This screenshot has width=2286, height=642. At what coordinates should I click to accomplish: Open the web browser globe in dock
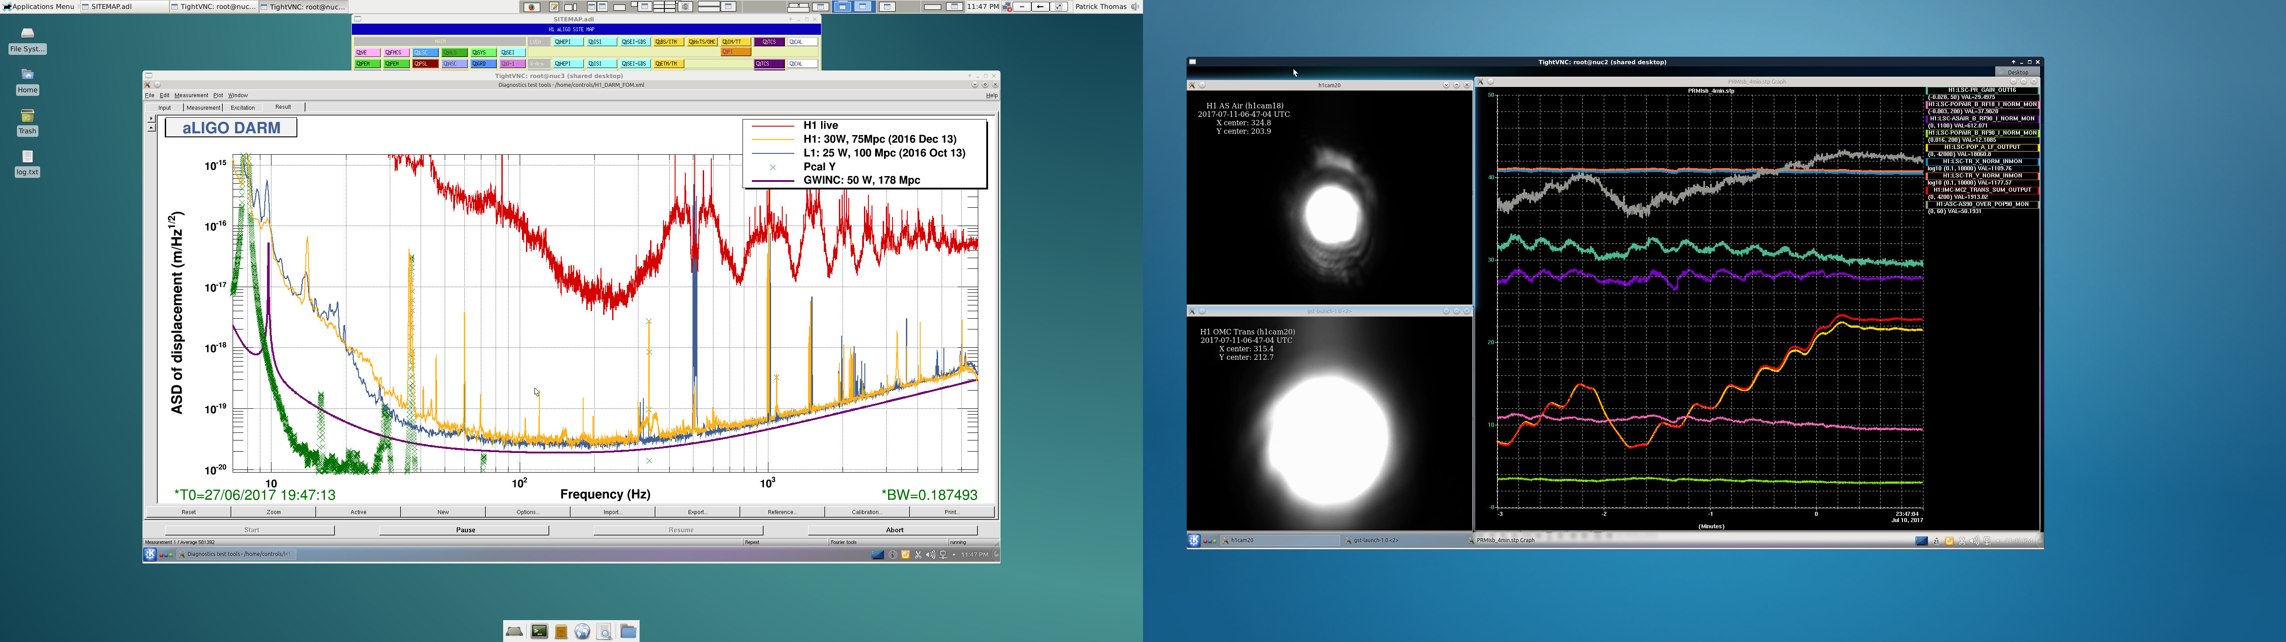tap(582, 630)
